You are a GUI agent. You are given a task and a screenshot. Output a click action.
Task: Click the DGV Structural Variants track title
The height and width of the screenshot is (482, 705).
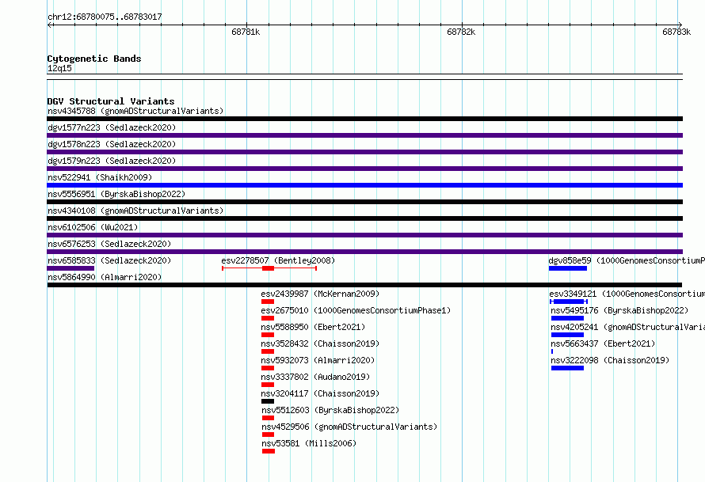[x=111, y=101]
